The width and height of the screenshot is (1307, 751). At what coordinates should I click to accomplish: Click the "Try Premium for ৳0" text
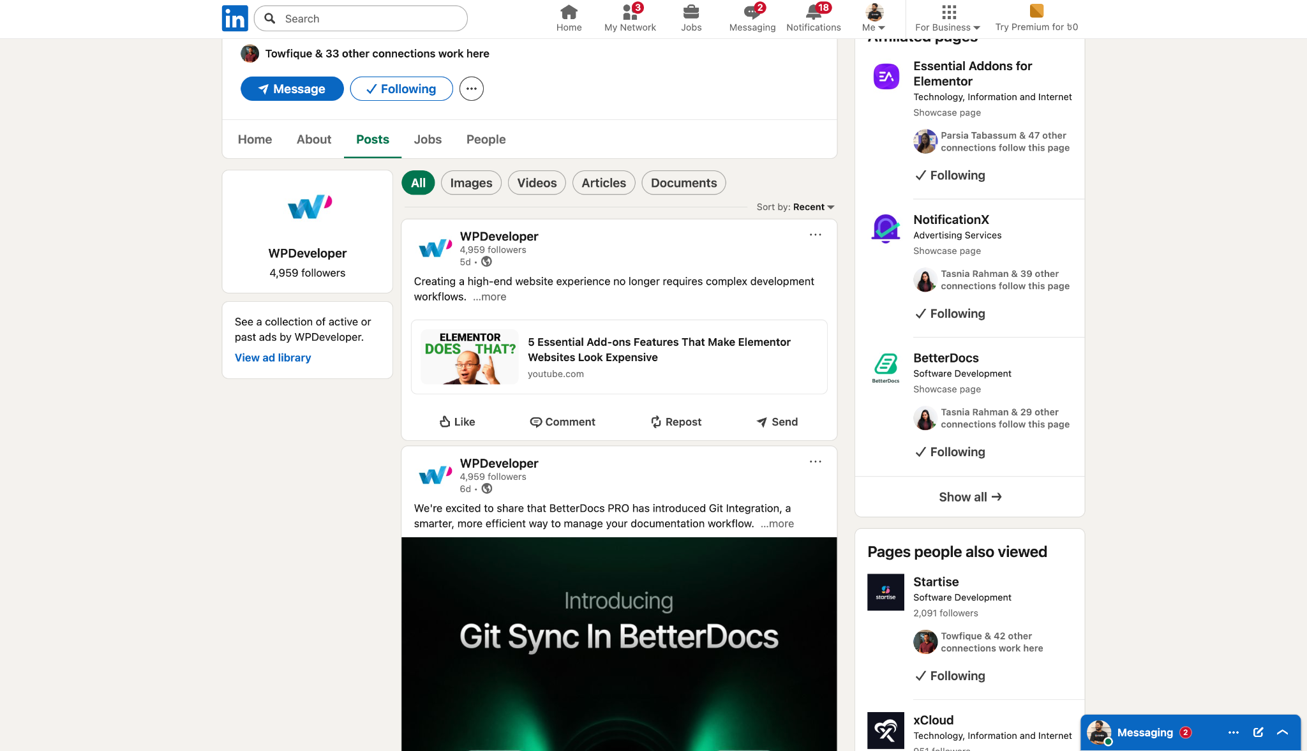click(1036, 27)
